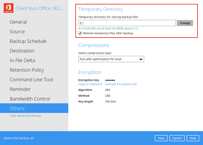Click Delete this backup set
This screenshot has width=203, height=145.
[x=19, y=138]
